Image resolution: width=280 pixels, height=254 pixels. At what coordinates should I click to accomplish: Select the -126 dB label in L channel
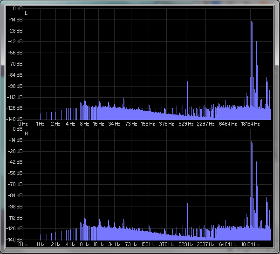(x=14, y=108)
